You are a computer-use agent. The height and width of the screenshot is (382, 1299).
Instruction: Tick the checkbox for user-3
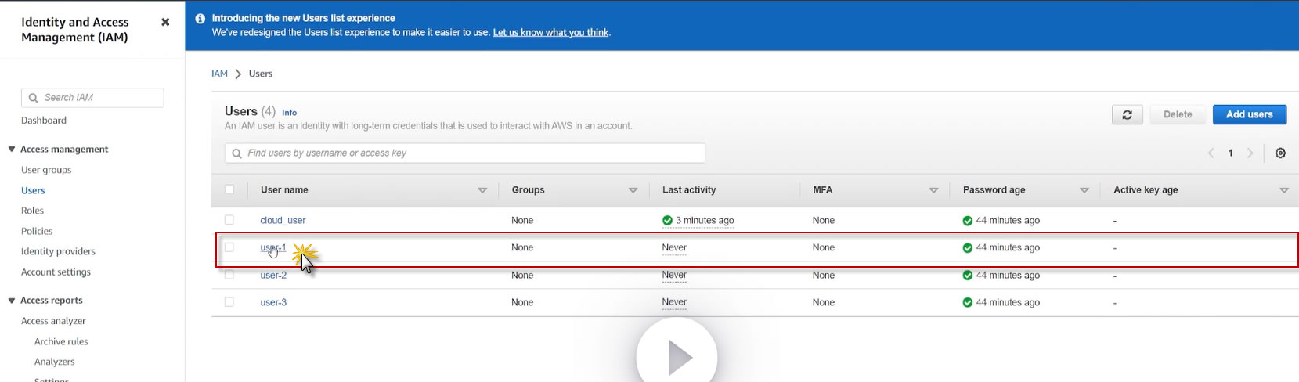(x=229, y=302)
